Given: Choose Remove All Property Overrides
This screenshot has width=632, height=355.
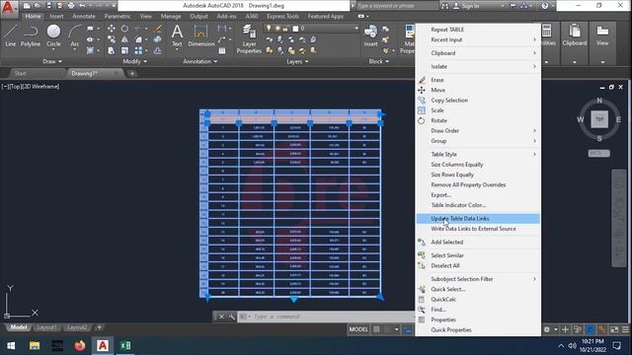Looking at the screenshot, I should 478,184.
